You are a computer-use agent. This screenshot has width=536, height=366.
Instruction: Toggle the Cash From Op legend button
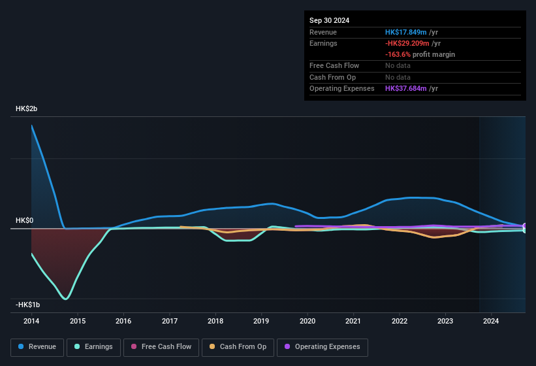[238, 347]
